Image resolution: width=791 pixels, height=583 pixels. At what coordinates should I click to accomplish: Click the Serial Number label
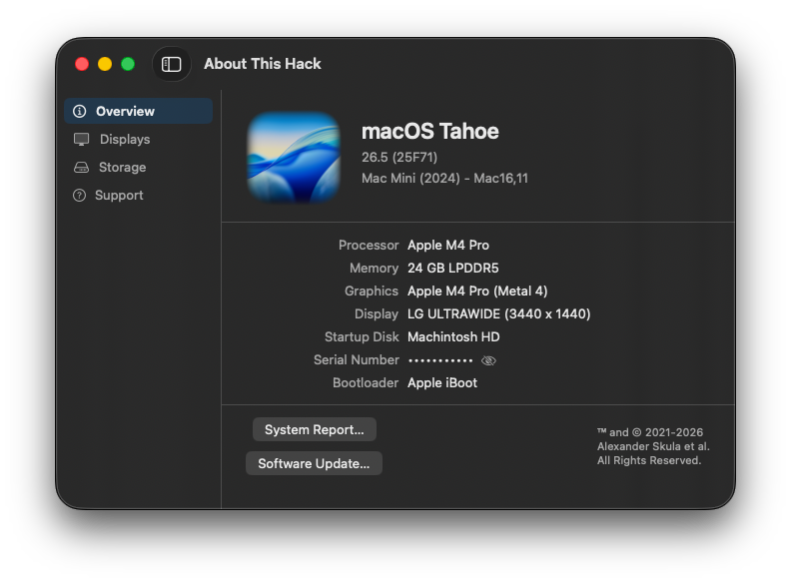[357, 360]
